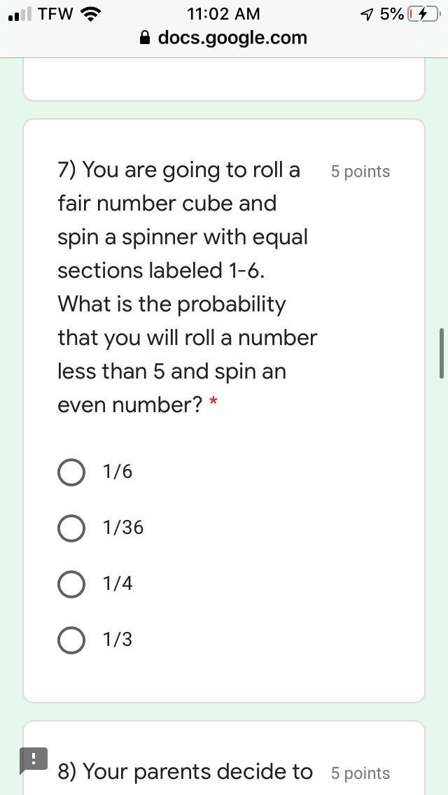This screenshot has height=795, width=448.
Task: Click the padlock icon beside docs.google.com
Action: click(146, 38)
